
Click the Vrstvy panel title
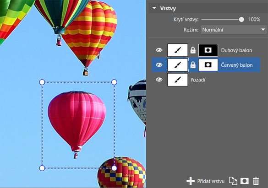click(168, 8)
